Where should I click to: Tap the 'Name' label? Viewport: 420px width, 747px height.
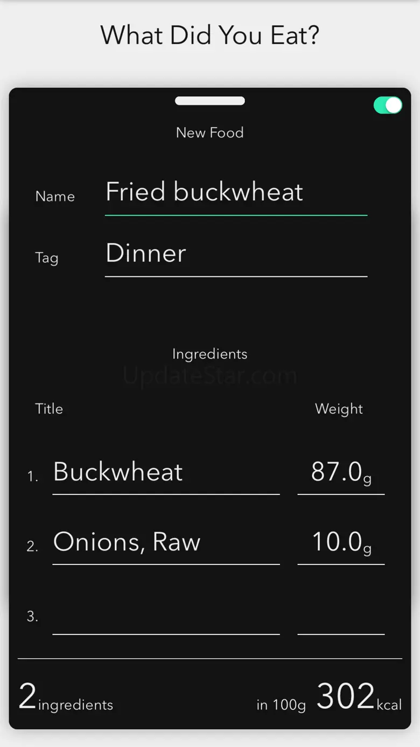click(55, 197)
